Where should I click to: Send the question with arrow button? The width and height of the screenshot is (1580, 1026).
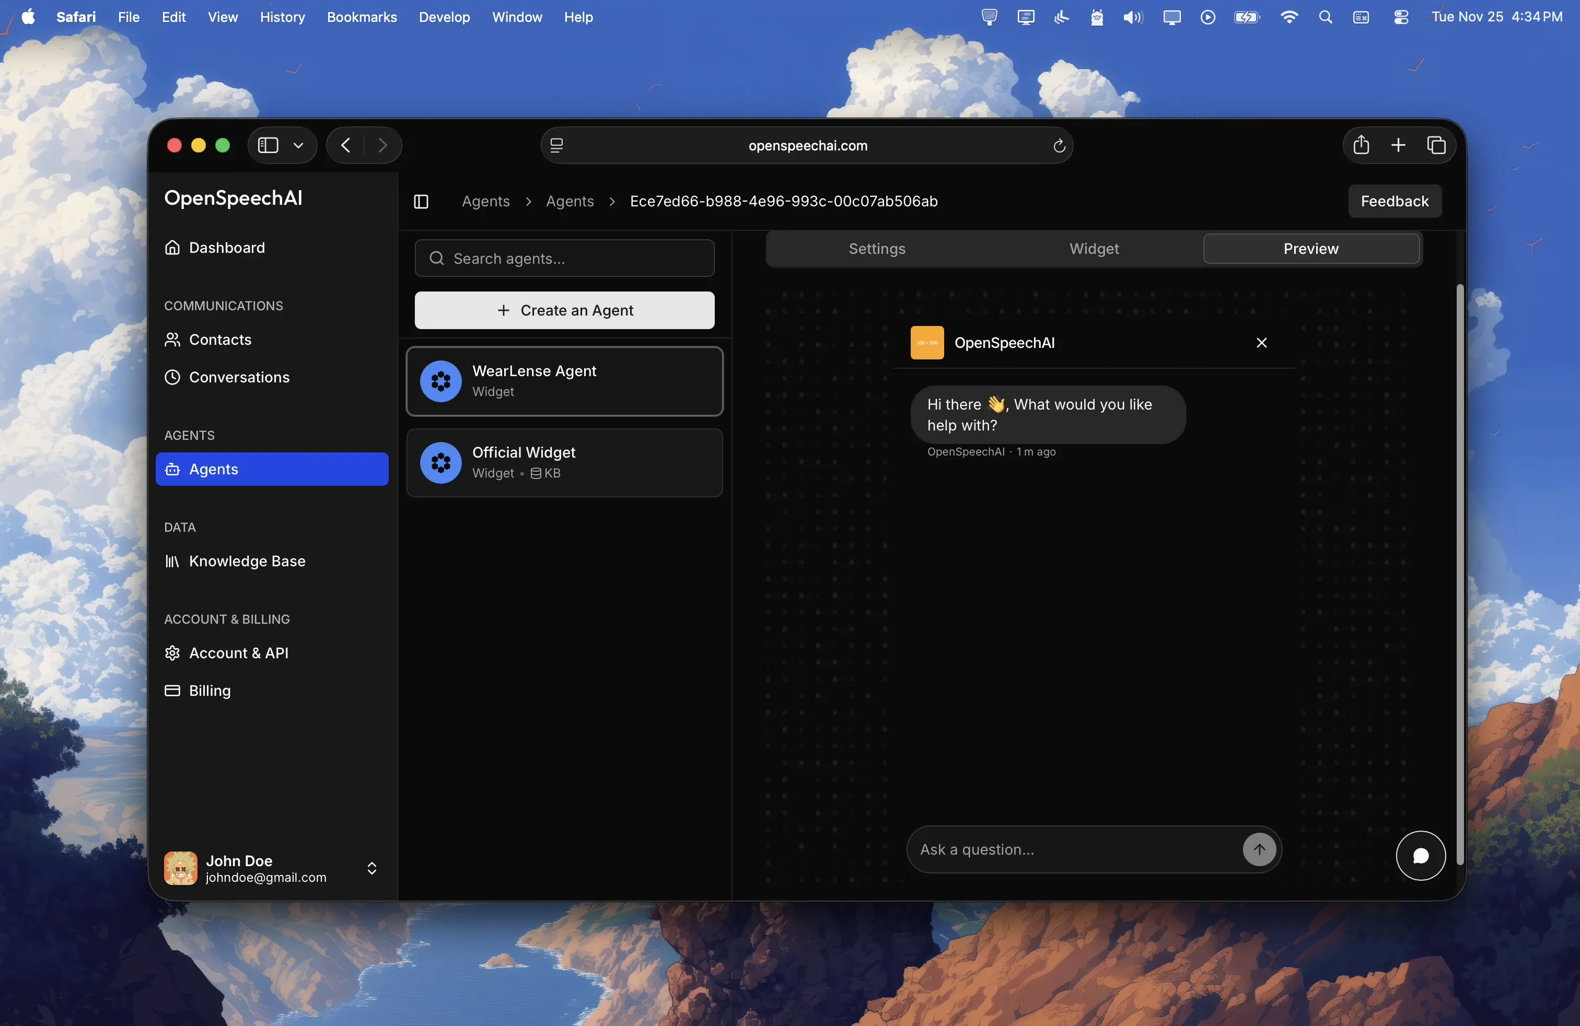pyautogui.click(x=1259, y=849)
